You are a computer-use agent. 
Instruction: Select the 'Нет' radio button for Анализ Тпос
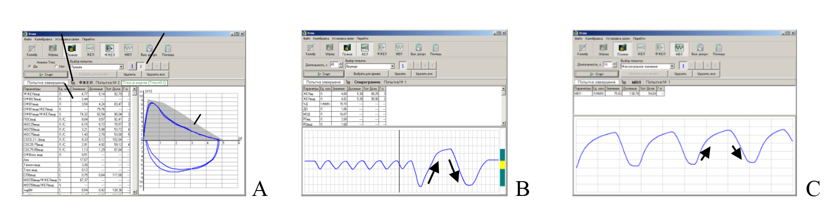(x=57, y=67)
